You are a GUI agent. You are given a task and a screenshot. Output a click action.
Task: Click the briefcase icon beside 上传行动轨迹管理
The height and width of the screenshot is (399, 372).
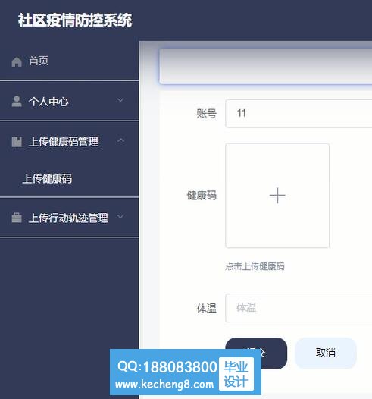pos(17,218)
